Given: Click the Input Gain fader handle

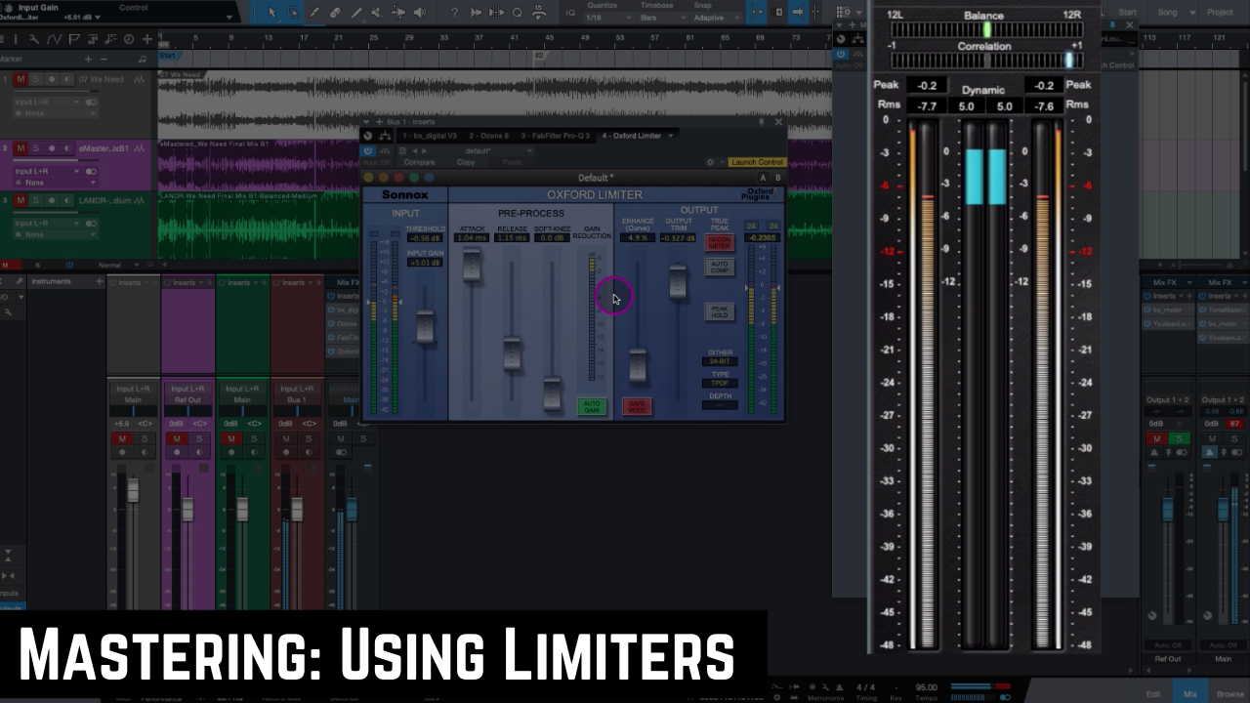Looking at the screenshot, I should click(x=425, y=326).
